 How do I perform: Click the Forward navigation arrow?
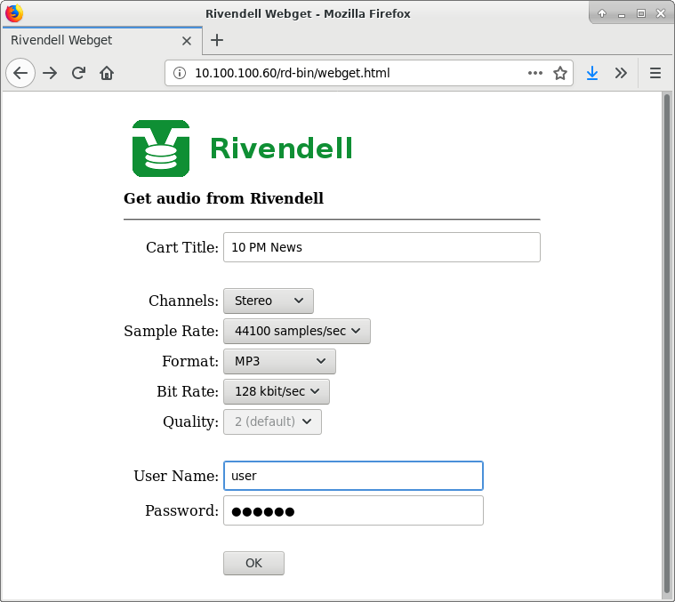(50, 73)
